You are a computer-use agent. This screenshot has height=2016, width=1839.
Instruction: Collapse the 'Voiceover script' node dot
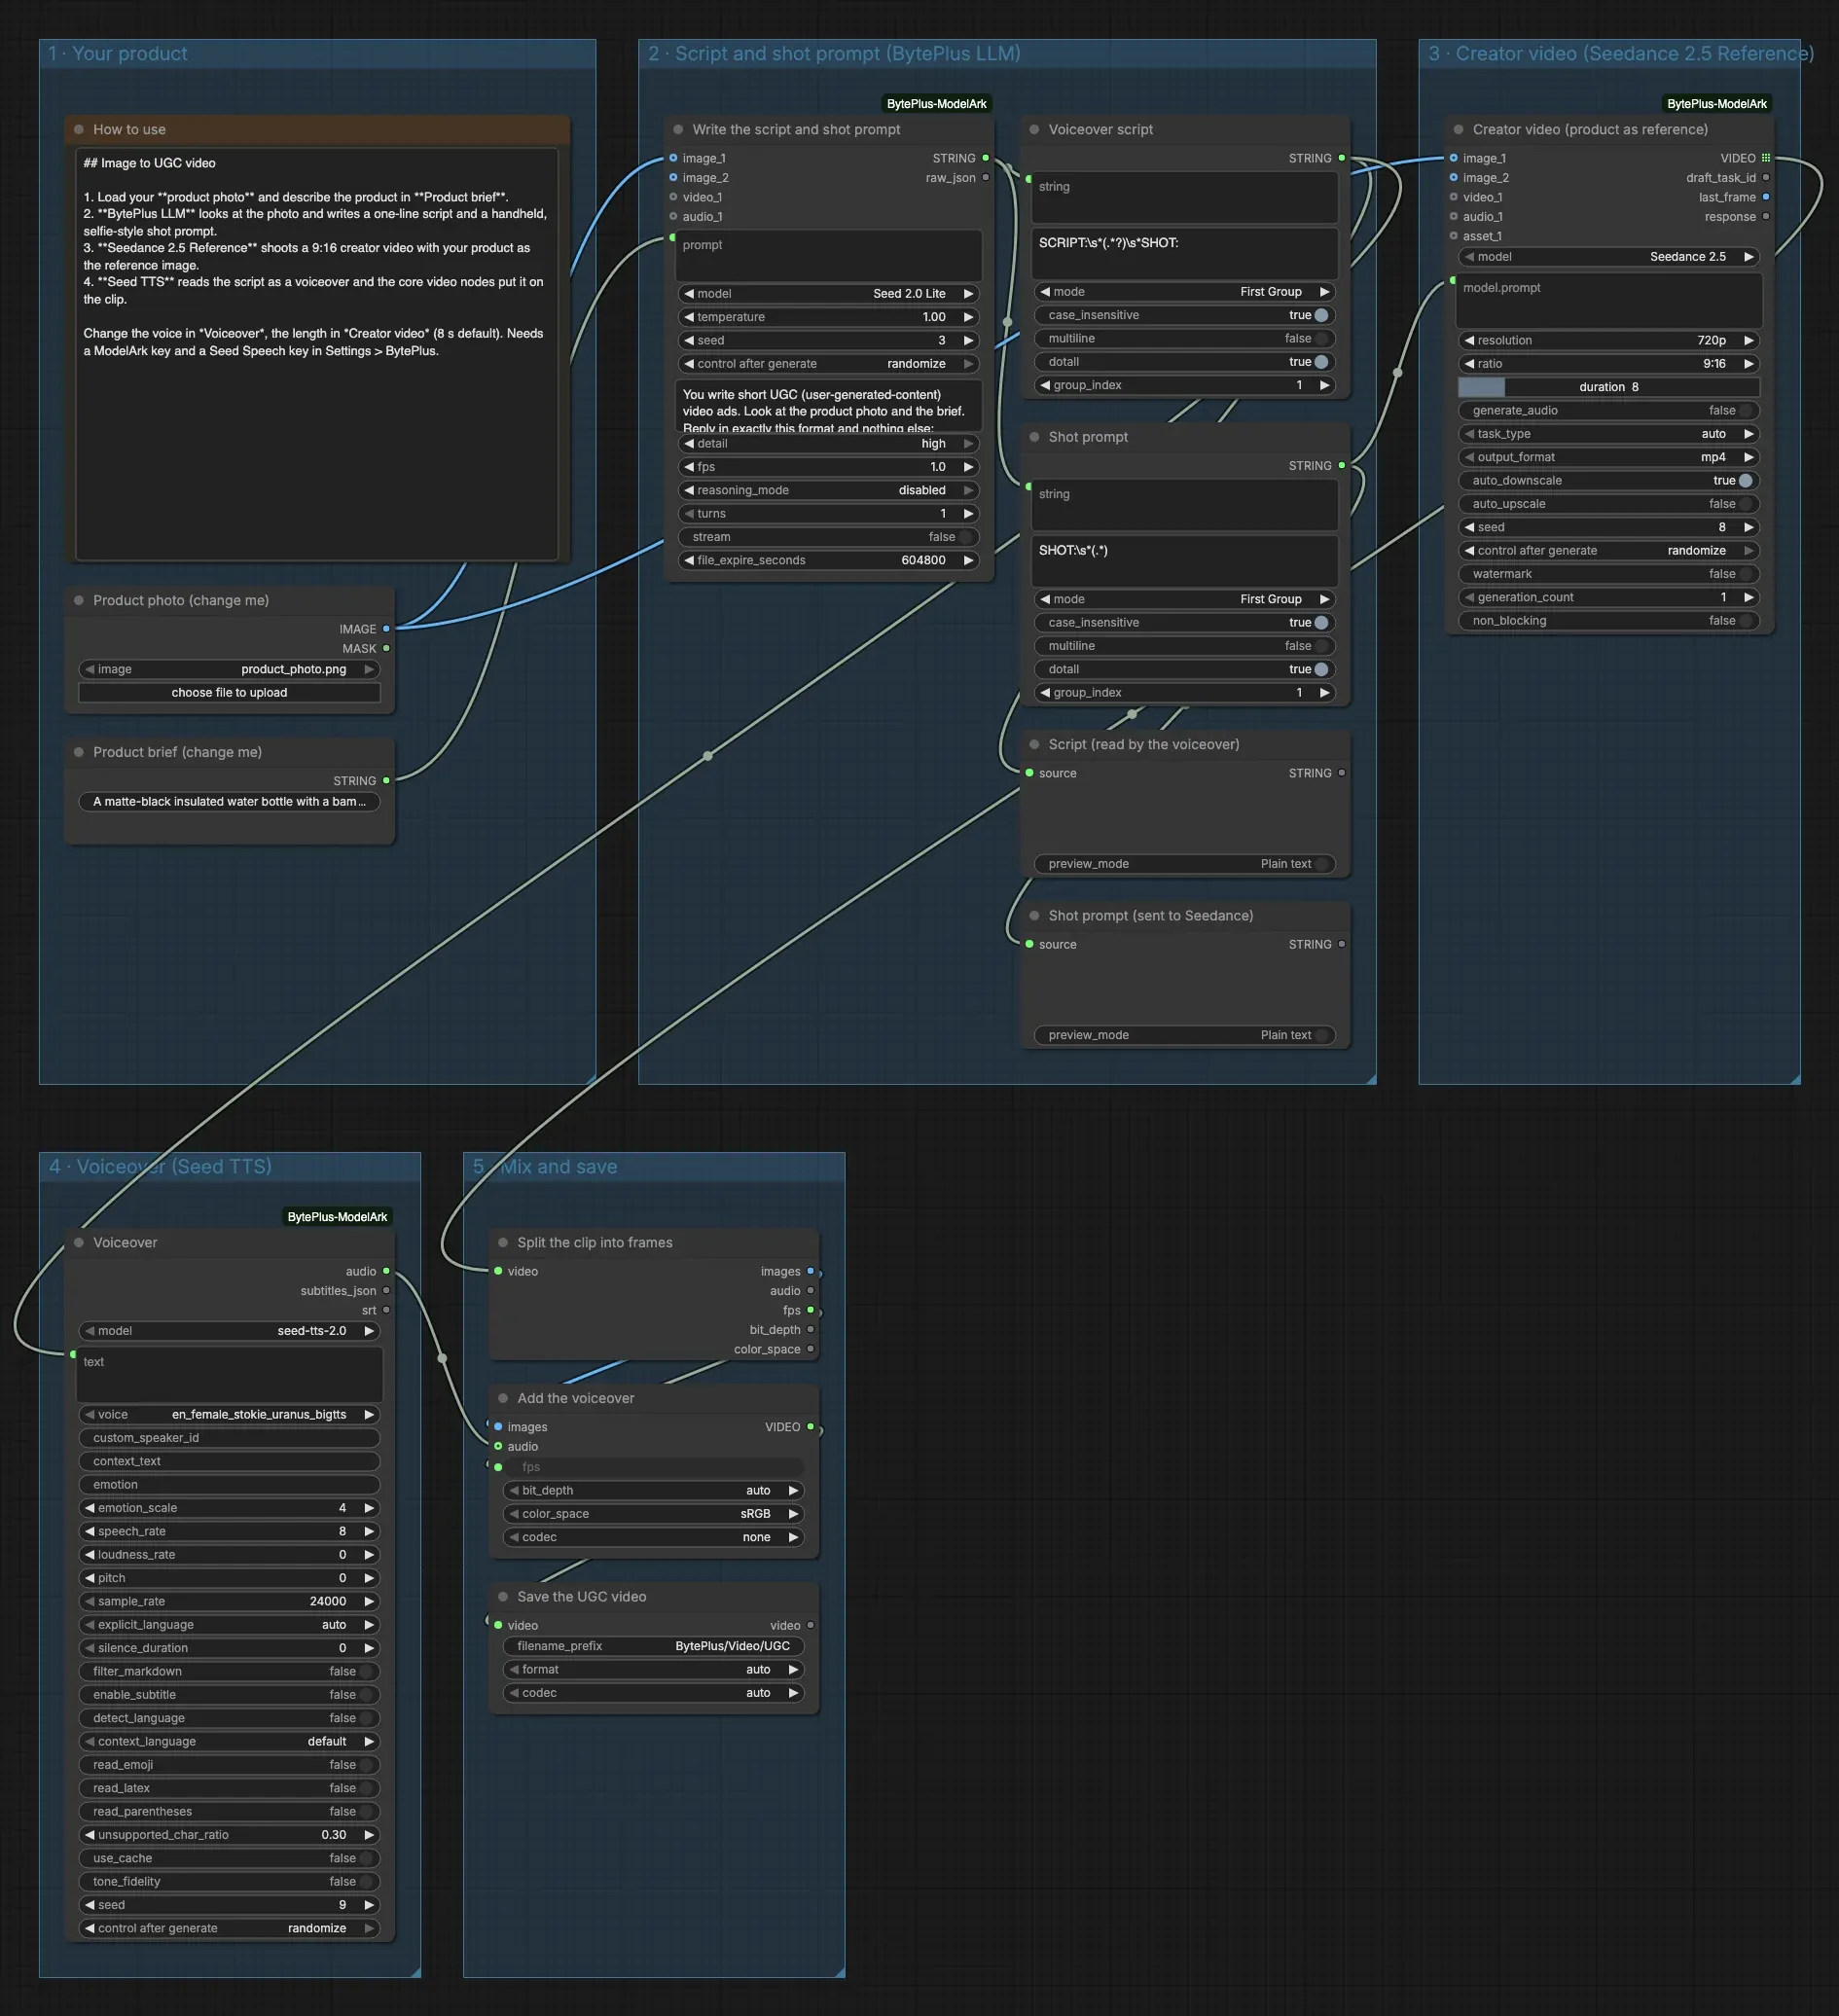coord(1034,130)
